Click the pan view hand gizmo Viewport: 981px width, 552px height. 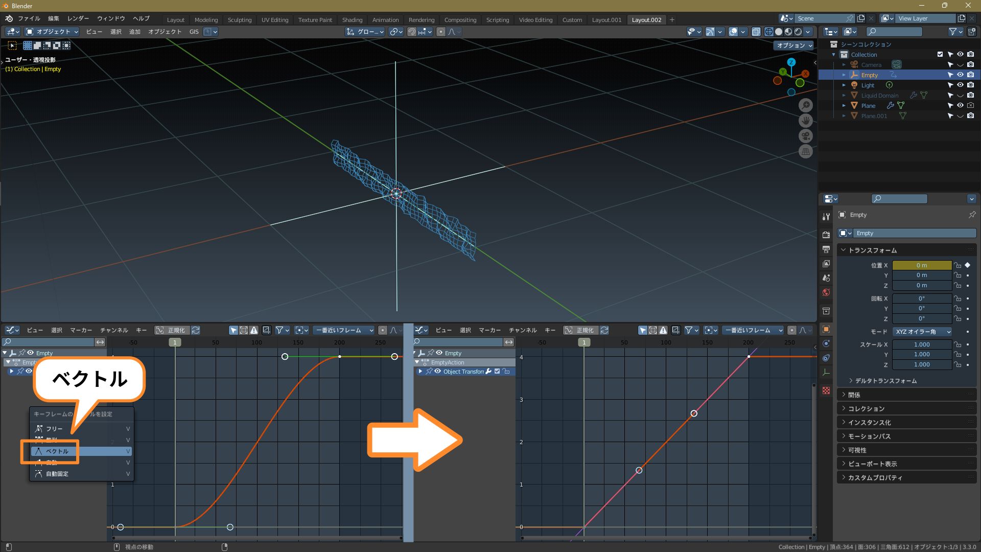click(x=806, y=121)
